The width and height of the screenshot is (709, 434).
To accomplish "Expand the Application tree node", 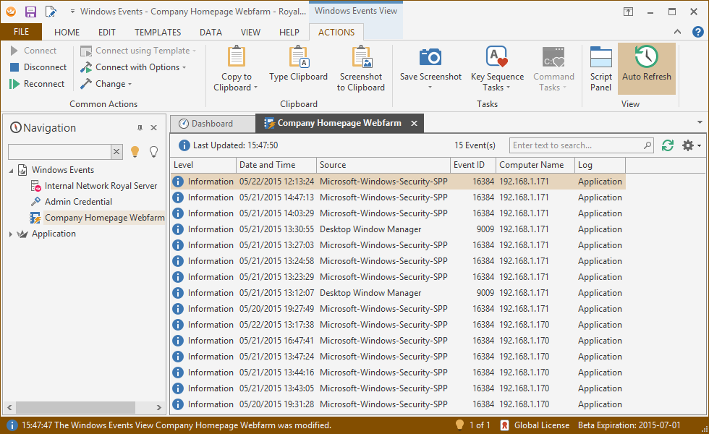I will (x=10, y=234).
